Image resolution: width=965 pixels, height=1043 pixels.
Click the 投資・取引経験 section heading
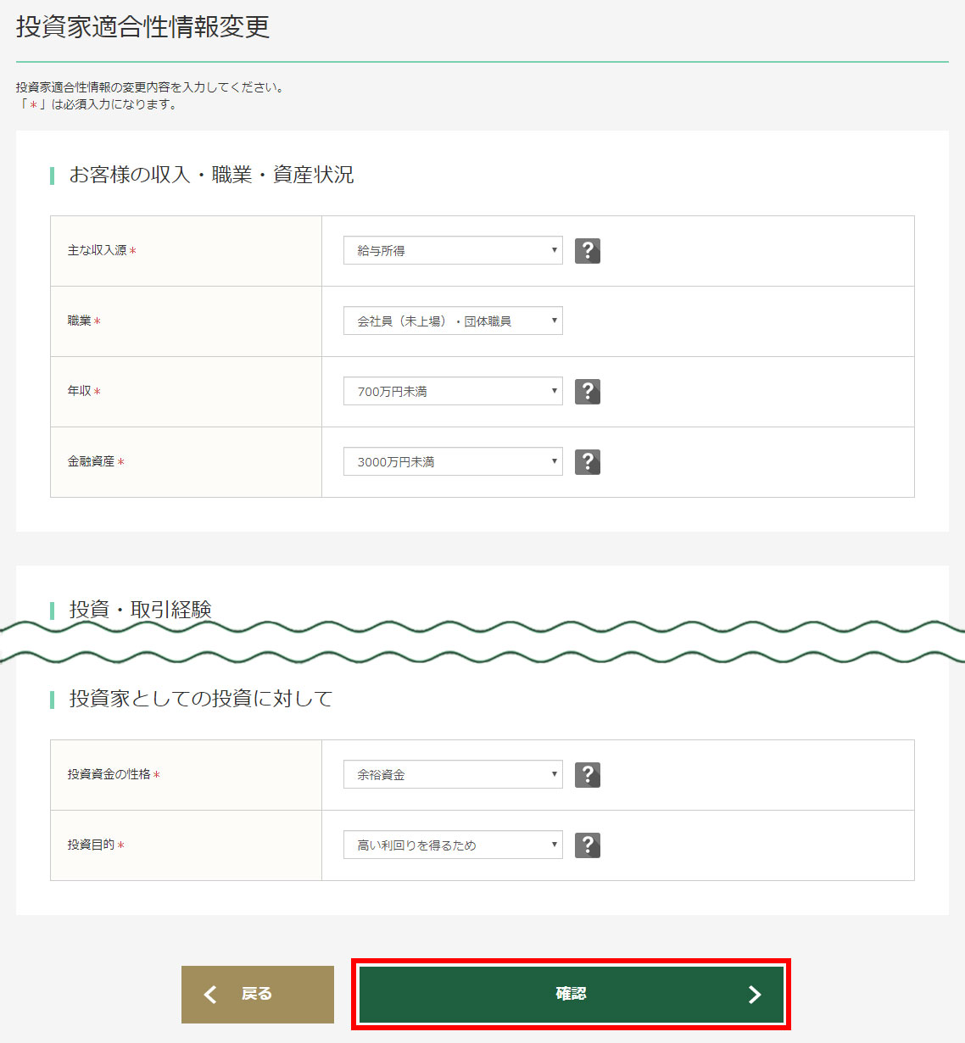[x=140, y=610]
